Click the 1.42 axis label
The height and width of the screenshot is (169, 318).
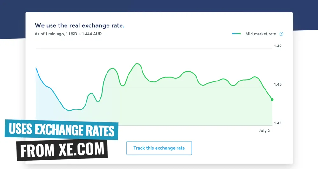pos(278,123)
